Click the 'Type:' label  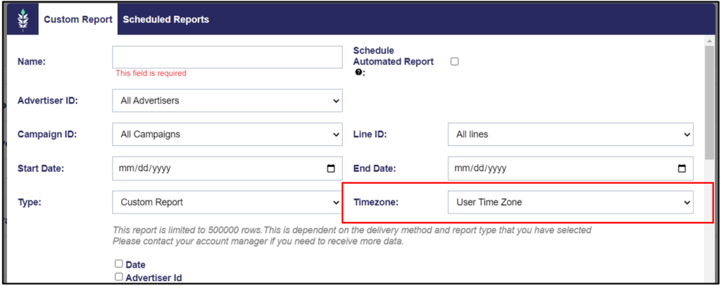tap(30, 202)
